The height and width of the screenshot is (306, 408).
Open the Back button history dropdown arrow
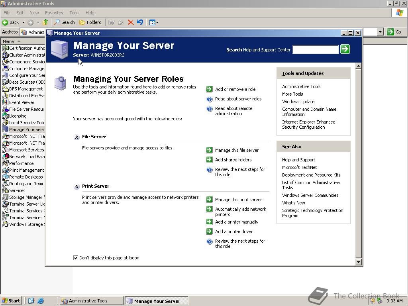tap(23, 22)
